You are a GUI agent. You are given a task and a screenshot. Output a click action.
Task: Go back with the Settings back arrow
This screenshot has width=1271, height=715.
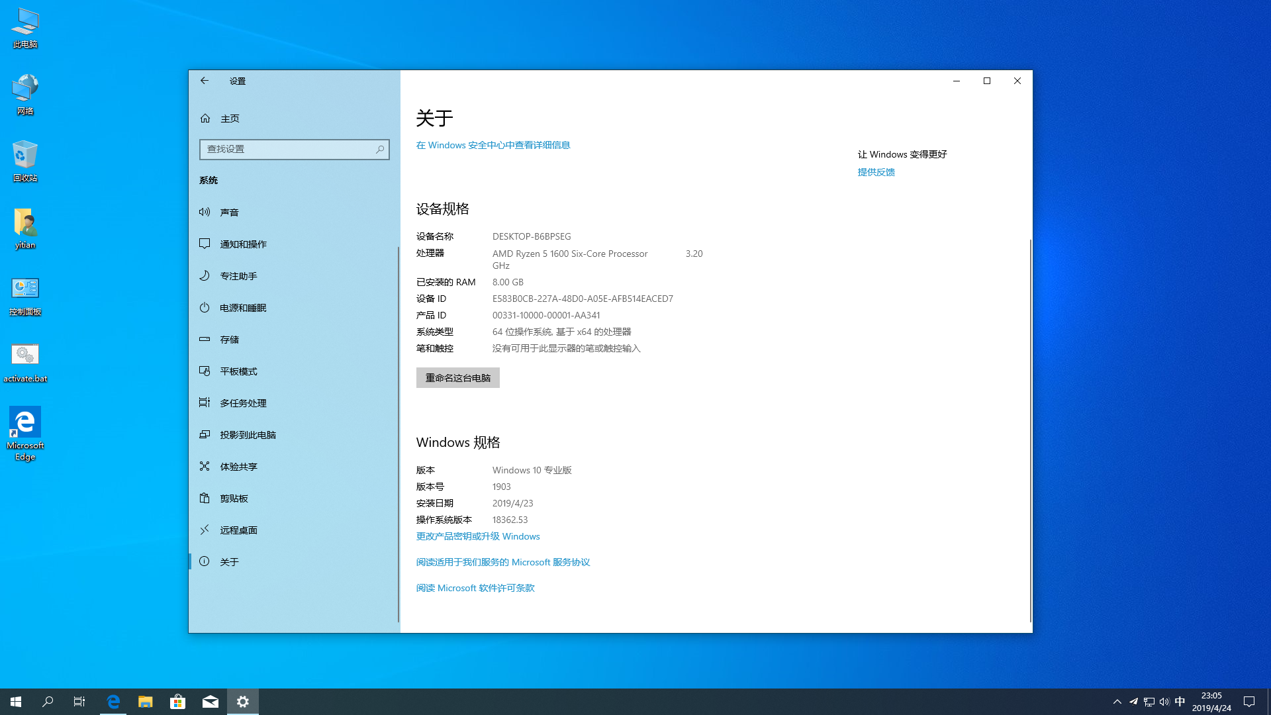point(205,81)
